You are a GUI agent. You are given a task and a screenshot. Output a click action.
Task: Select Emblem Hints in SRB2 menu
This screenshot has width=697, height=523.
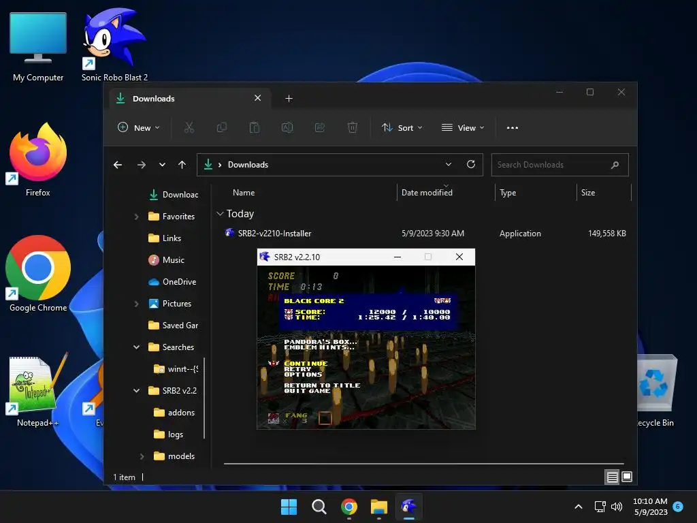(x=319, y=347)
